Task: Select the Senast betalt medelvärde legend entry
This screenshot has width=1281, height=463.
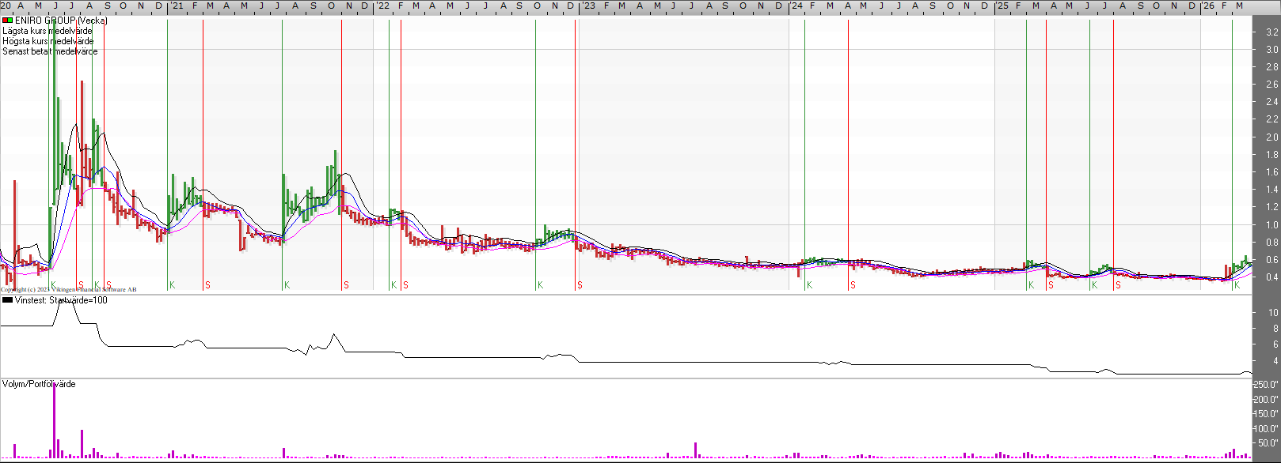Action: coord(50,51)
